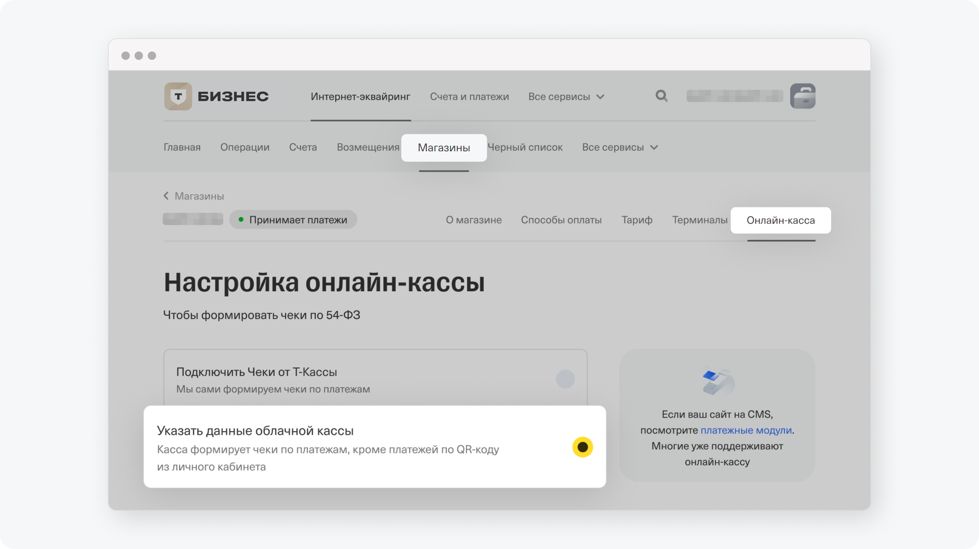Go to Главная tab
The image size is (979, 549).
tap(182, 147)
